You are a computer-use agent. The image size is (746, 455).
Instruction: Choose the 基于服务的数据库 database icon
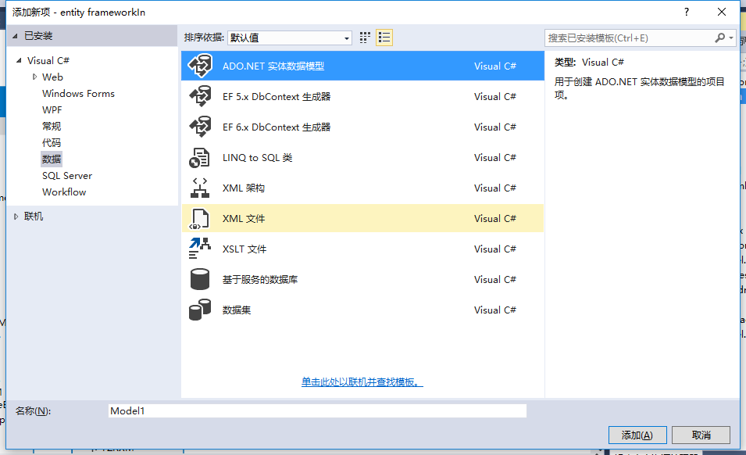coord(200,279)
